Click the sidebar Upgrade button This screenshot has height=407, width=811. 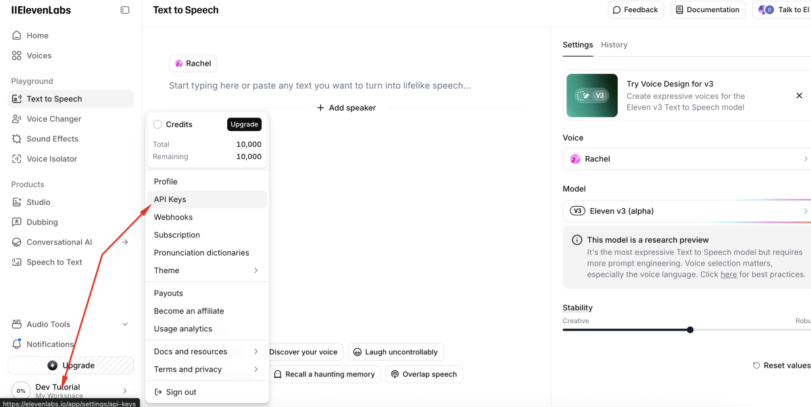[71, 365]
